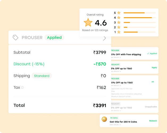Expand View details under first MEGAOFF coupon
This screenshot has height=133, width=167.
pyautogui.click(x=116, y=71)
